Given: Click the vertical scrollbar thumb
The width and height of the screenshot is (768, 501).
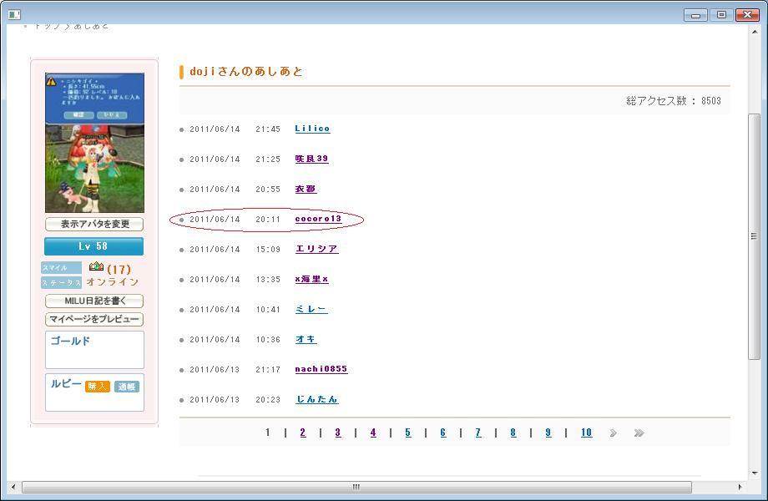Looking at the screenshot, I should [754, 236].
